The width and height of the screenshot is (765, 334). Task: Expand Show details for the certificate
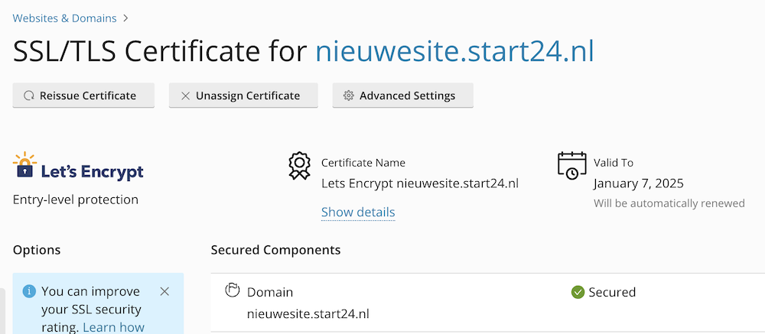click(x=358, y=212)
